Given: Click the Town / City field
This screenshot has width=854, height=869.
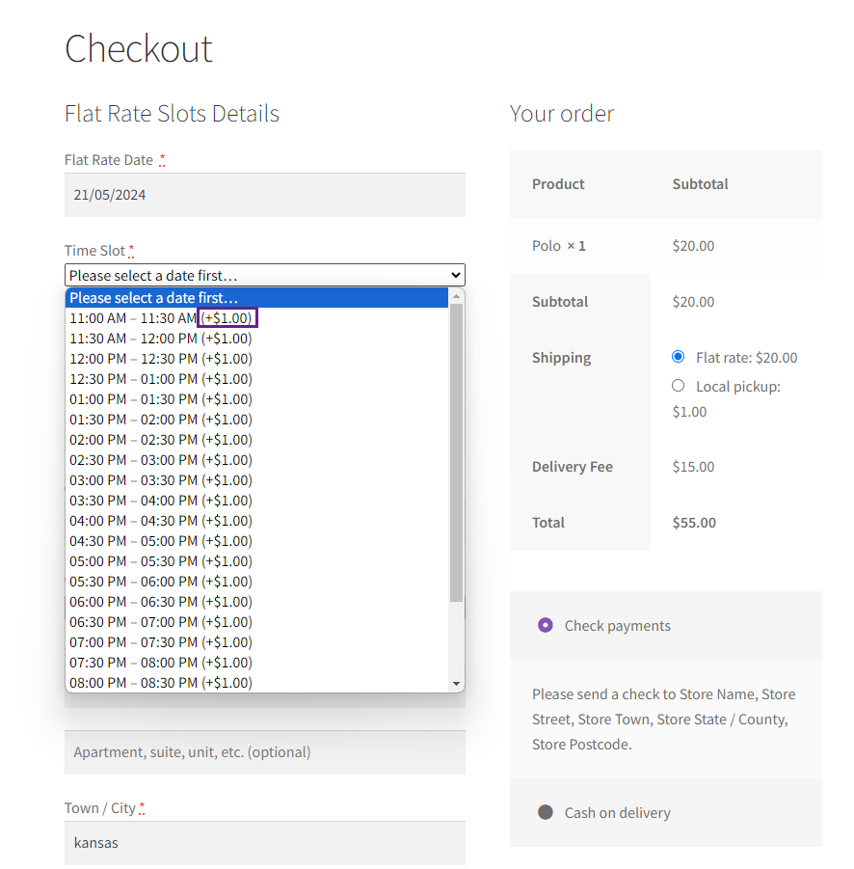Looking at the screenshot, I should click(265, 843).
